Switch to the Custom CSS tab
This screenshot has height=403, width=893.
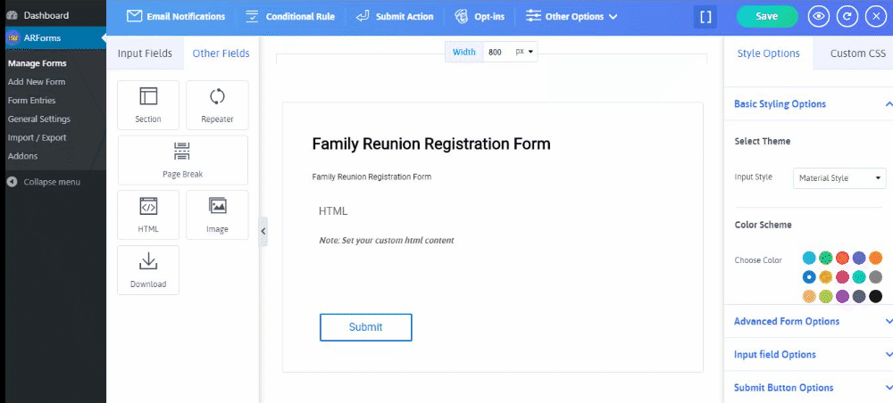857,53
